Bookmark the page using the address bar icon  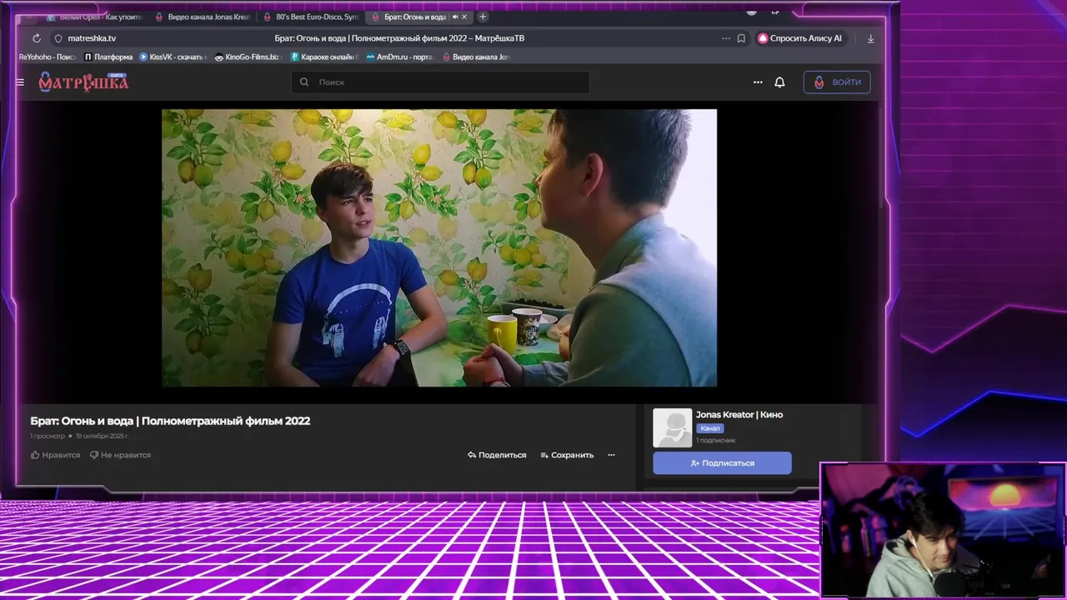point(741,38)
